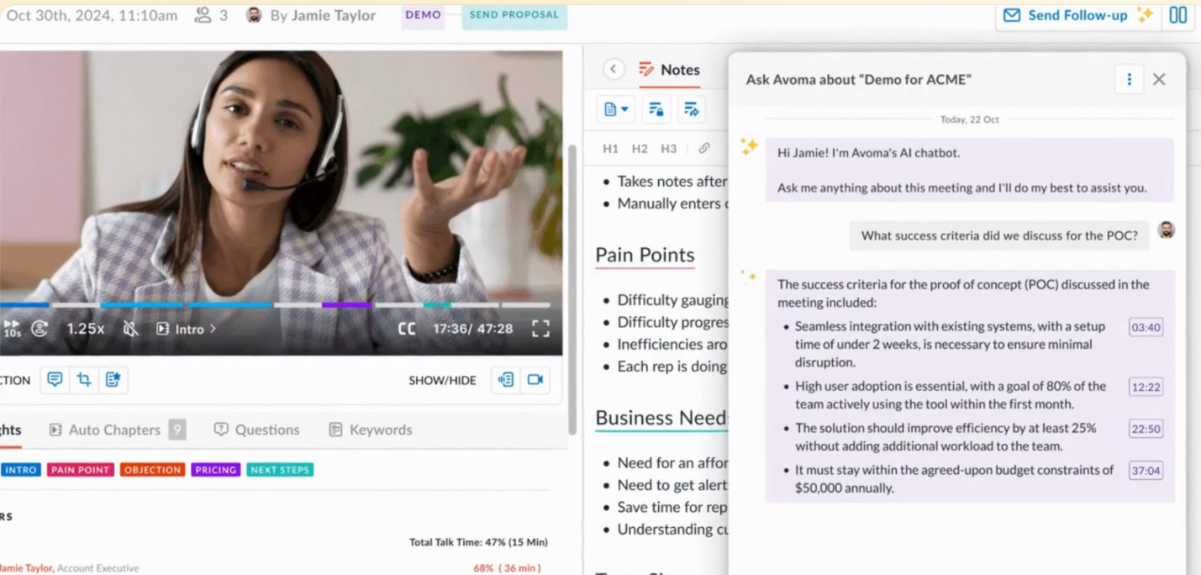The height and width of the screenshot is (575, 1201).
Task: Click the teal segment on video timeline
Action: tap(436, 304)
